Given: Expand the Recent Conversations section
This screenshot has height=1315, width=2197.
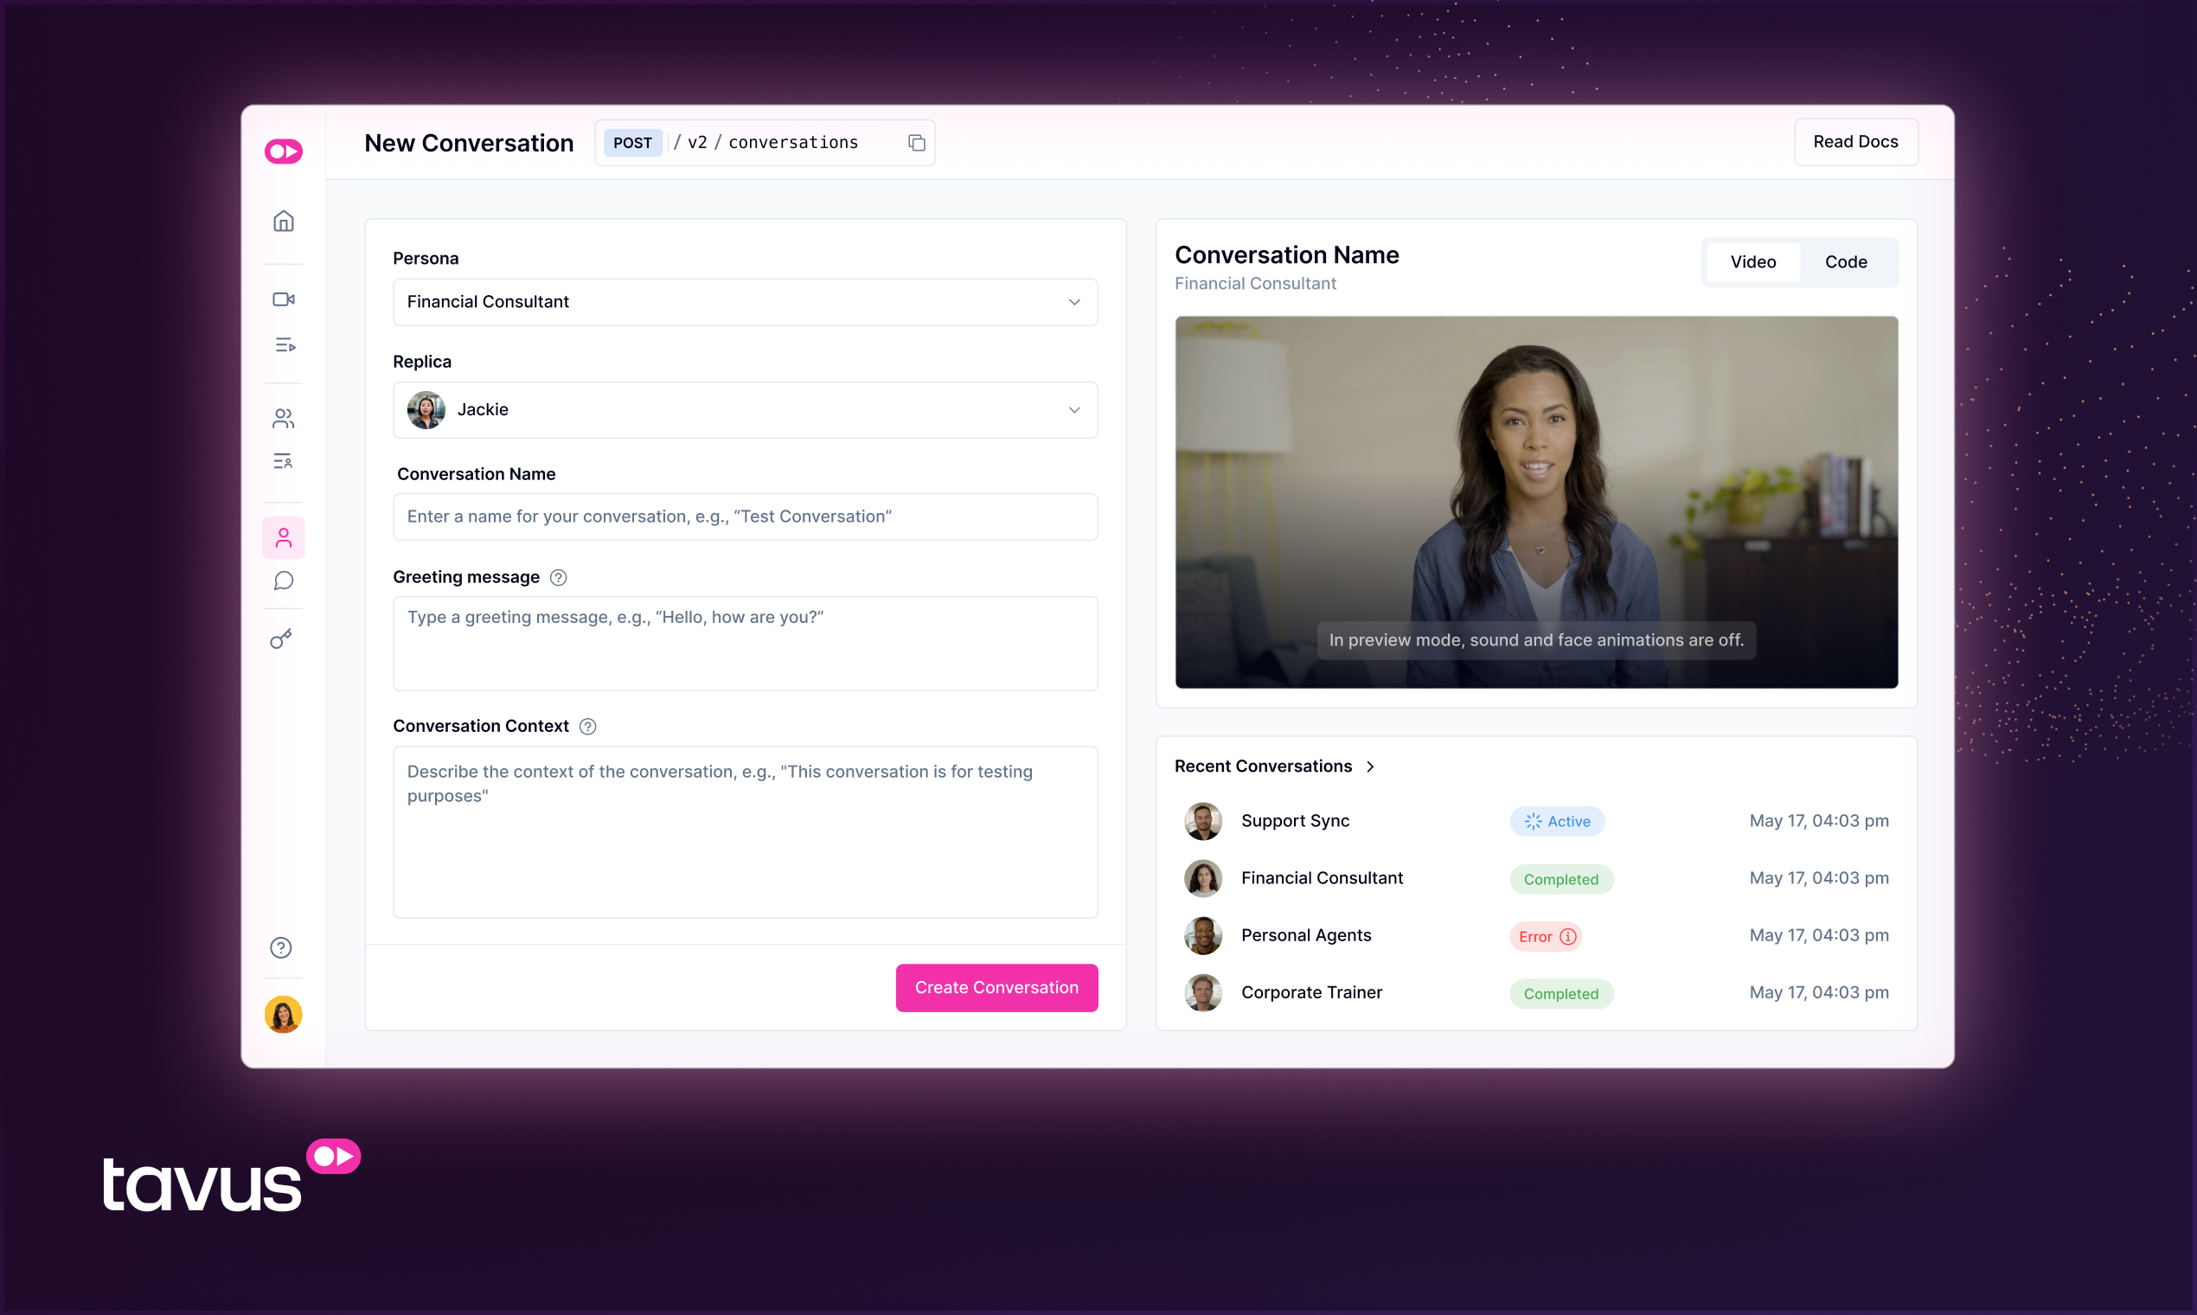Looking at the screenshot, I should point(1373,766).
